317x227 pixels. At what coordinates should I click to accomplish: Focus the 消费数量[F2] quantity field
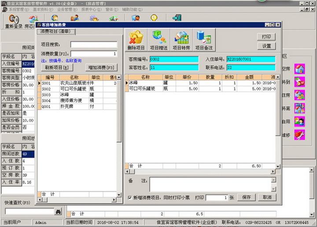[94, 54]
